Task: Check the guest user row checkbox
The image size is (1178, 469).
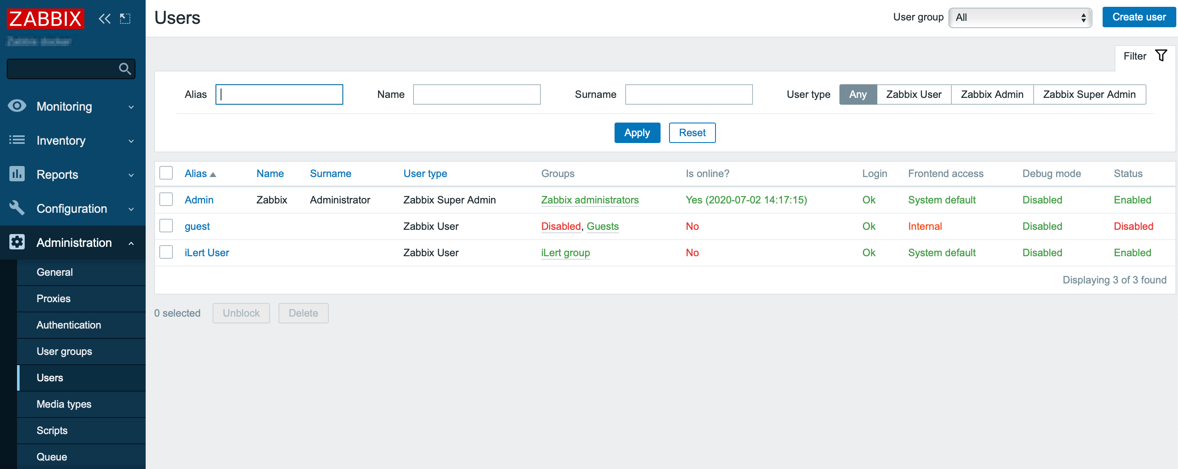Action: click(166, 226)
